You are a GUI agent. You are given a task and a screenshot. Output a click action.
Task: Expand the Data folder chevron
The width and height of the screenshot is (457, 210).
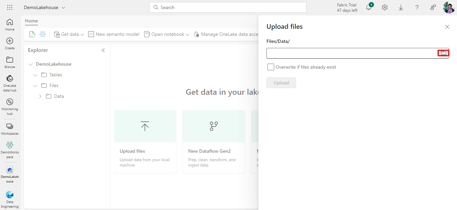(40, 96)
